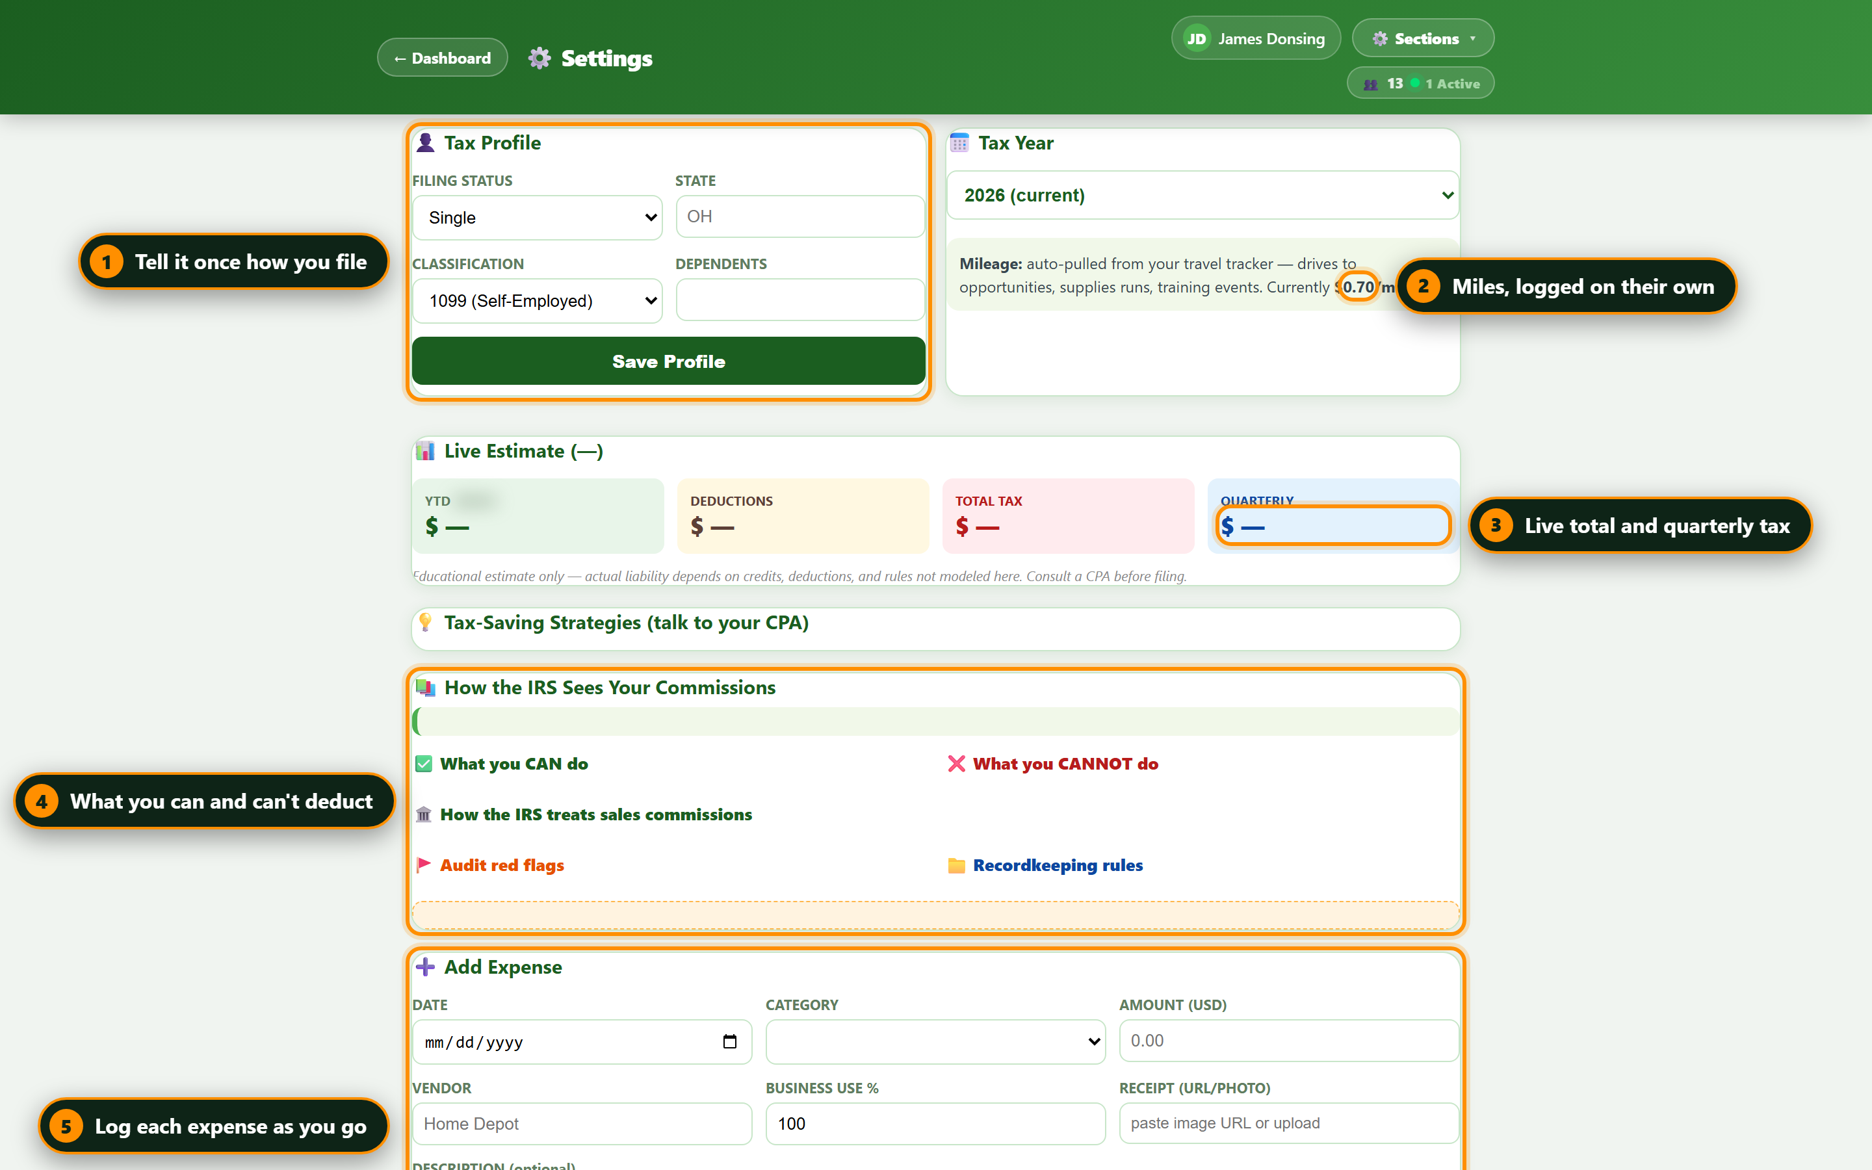This screenshot has height=1170, width=1872.
Task: Click the bank building icon by IRS treats
Action: 424,814
